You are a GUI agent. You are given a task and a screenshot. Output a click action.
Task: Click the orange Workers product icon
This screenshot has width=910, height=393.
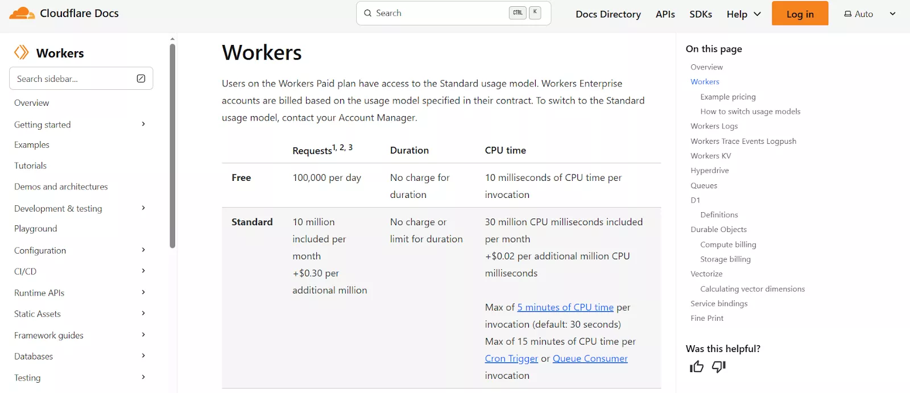coord(22,52)
